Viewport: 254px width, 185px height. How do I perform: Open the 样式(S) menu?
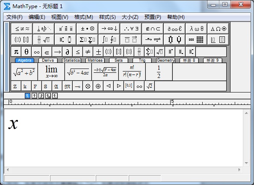107,17
